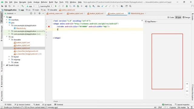
Task: Open the Android project view dropdown
Action: click(x=10, y=13)
